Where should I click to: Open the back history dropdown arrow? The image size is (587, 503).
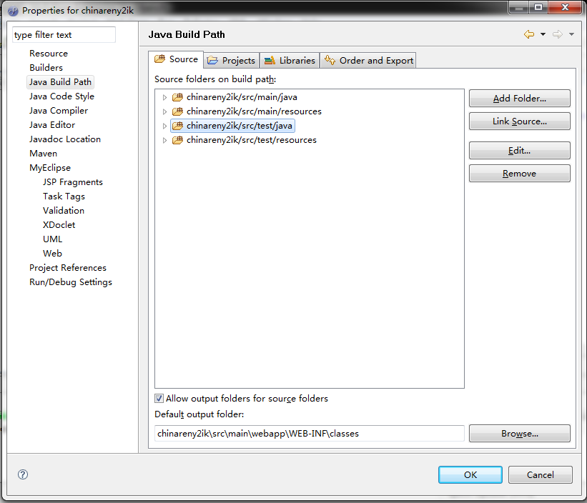(543, 34)
